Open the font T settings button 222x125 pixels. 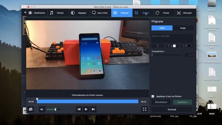(157, 46)
